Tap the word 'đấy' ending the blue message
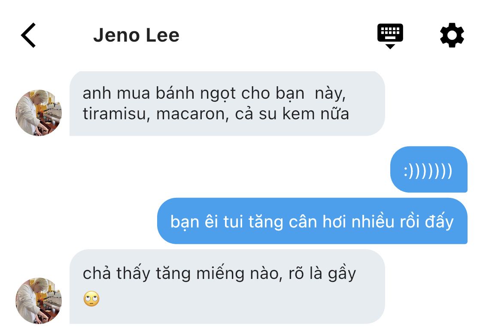This screenshot has width=483, height=327. click(439, 222)
